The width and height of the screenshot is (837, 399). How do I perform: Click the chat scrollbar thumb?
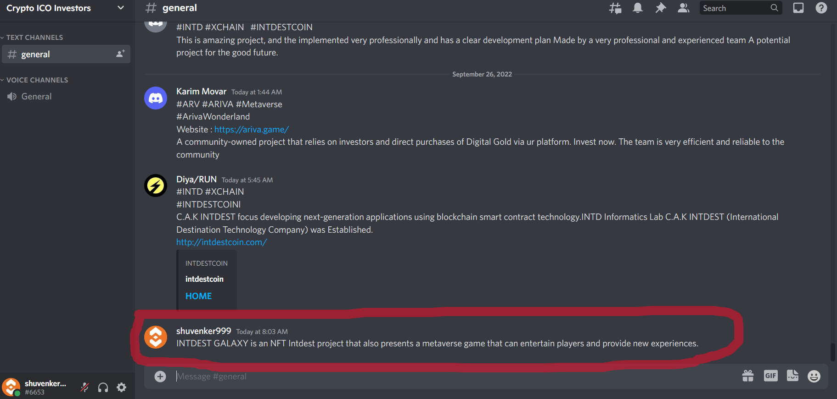(832, 352)
